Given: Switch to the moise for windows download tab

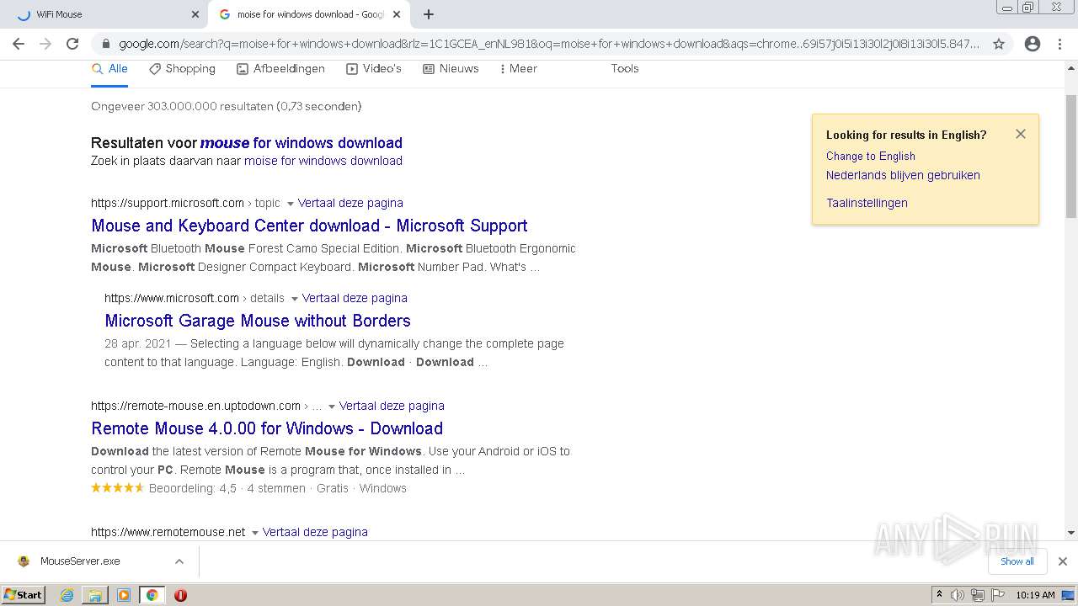Looking at the screenshot, I should [310, 14].
